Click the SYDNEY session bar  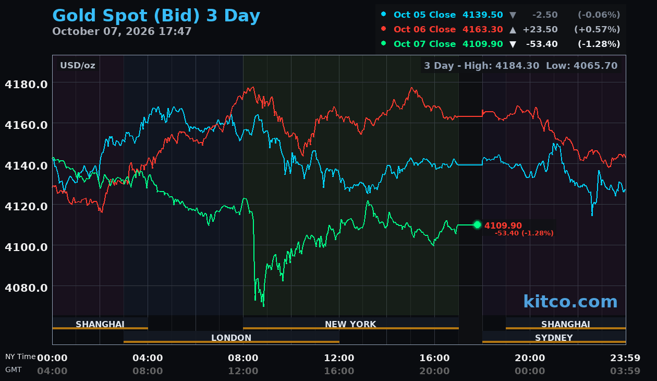(x=554, y=337)
